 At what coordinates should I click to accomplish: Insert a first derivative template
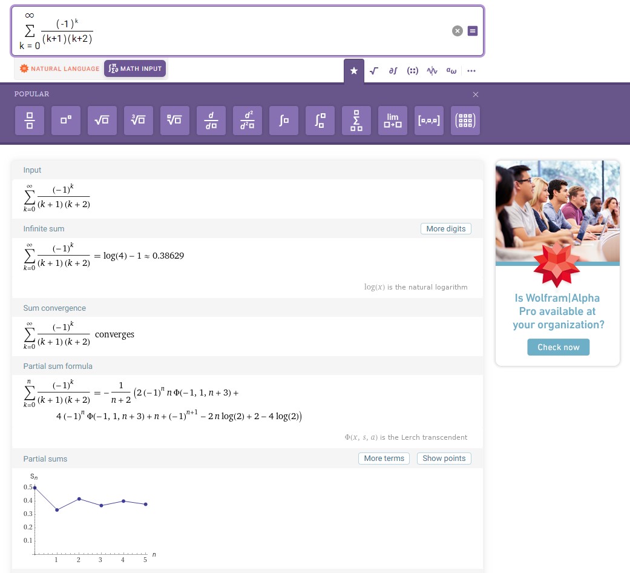(x=211, y=121)
